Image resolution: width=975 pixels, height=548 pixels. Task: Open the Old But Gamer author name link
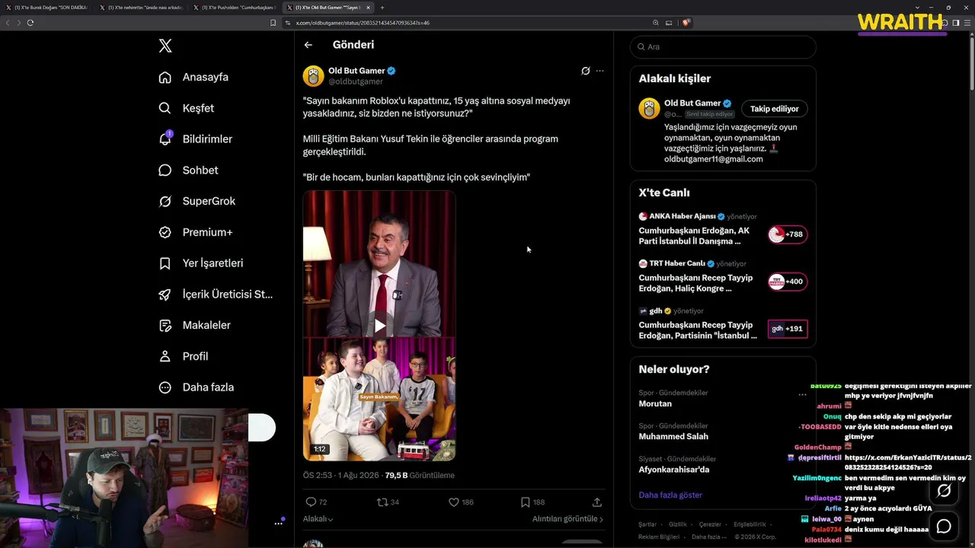coord(356,71)
